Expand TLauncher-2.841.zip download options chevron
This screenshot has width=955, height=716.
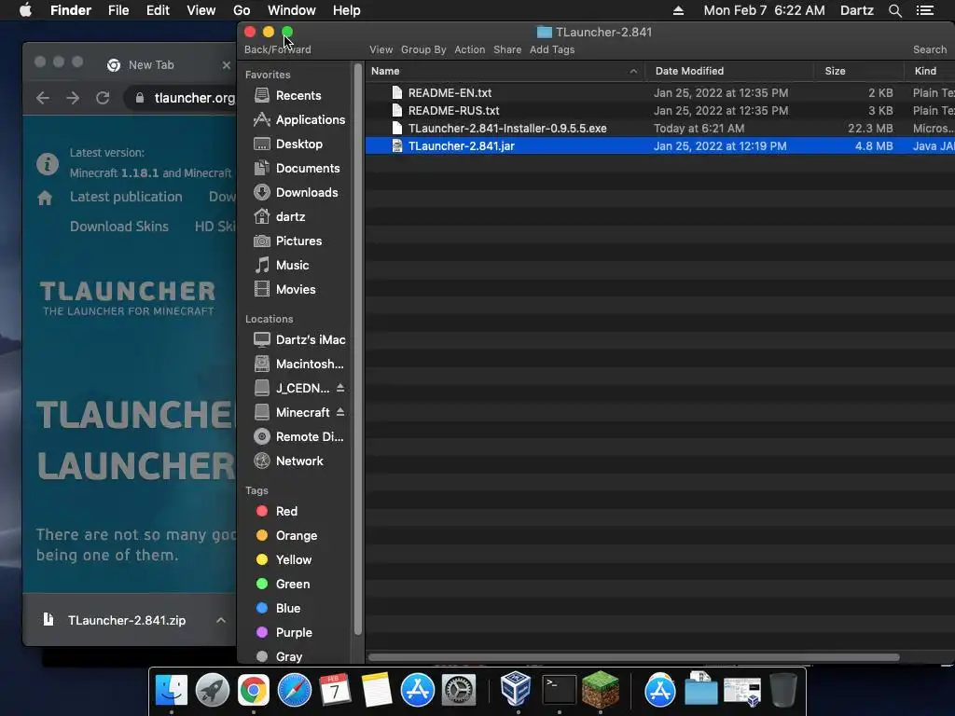[x=220, y=620]
